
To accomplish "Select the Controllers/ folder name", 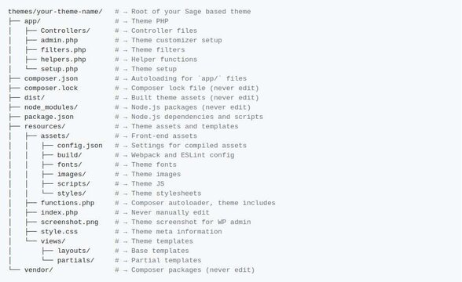I will coord(65,31).
